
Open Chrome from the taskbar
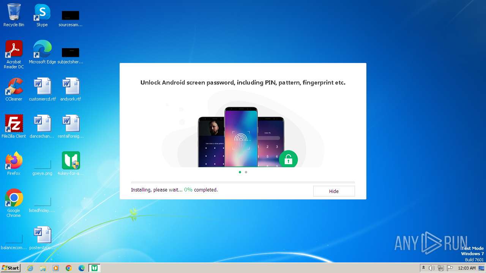coord(69,268)
